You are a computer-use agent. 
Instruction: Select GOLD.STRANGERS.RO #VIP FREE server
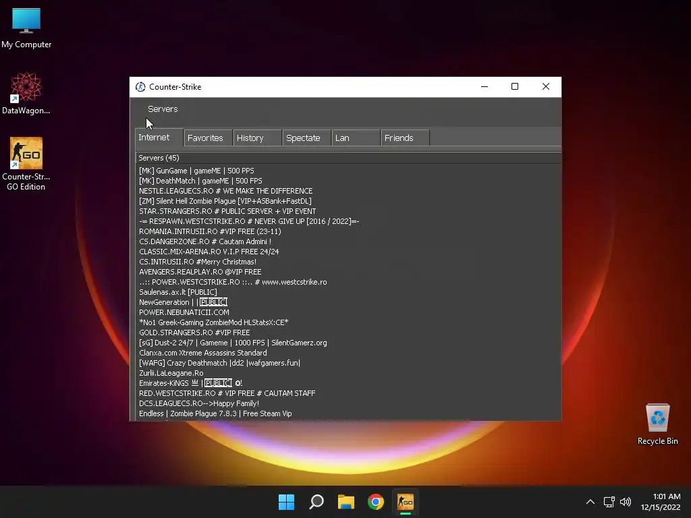(x=348, y=333)
